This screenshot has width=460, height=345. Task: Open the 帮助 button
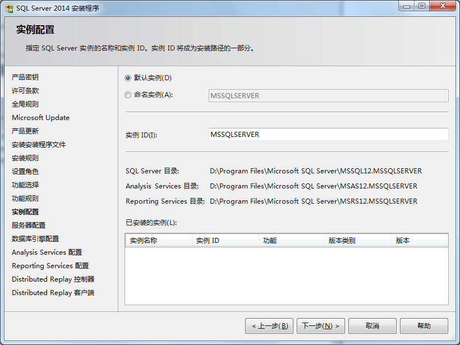point(424,326)
